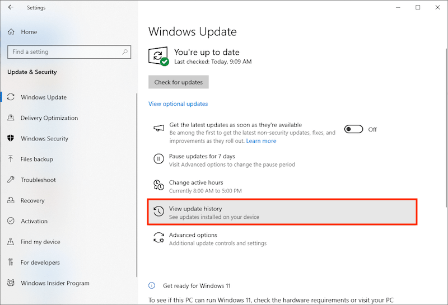Select Windows Update in the sidebar
Image resolution: width=448 pixels, height=305 pixels.
(x=44, y=97)
